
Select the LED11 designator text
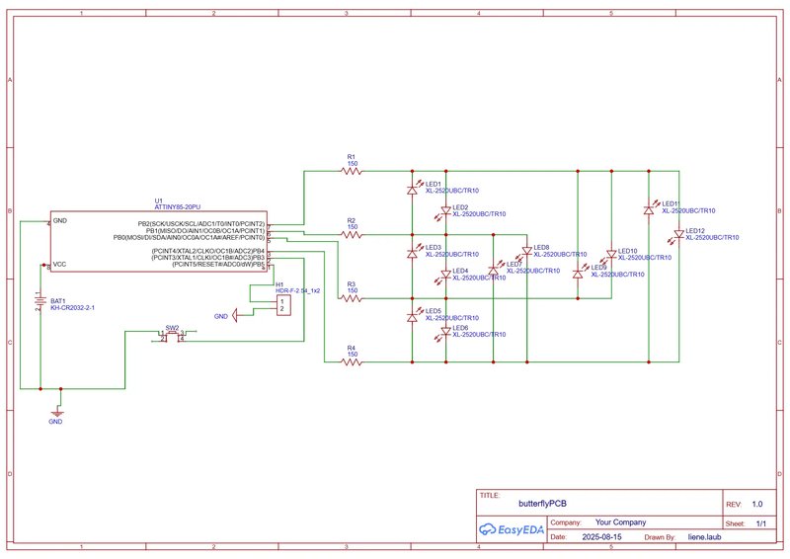[x=671, y=203]
